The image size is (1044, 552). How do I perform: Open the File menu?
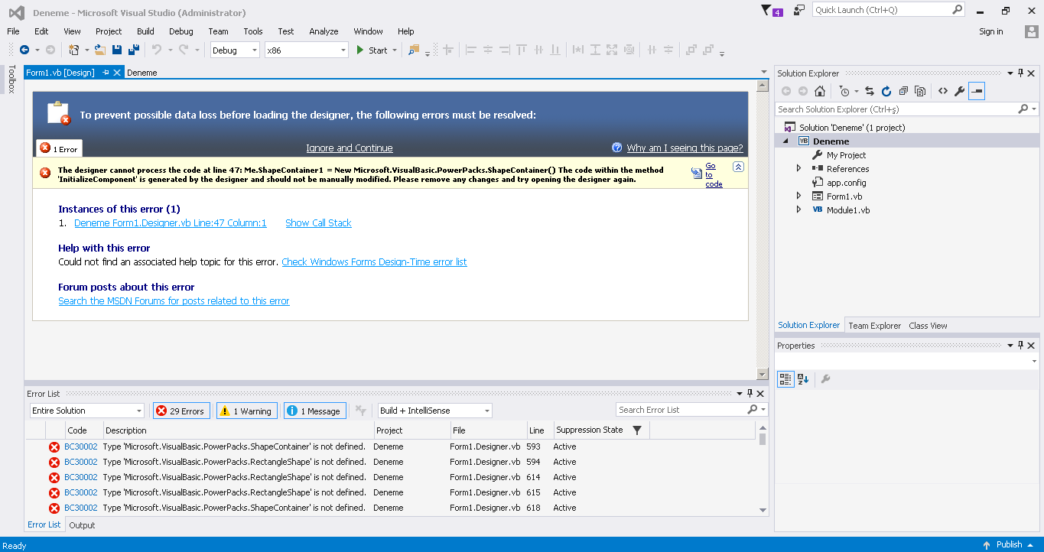tap(13, 31)
